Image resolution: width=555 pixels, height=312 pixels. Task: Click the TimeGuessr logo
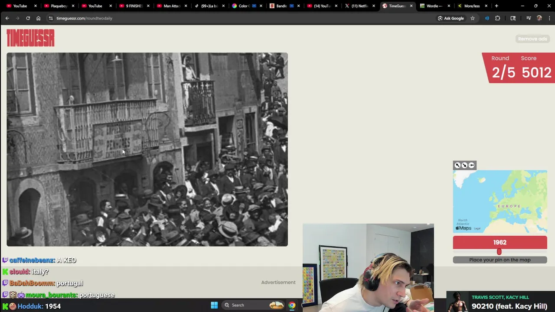30,38
